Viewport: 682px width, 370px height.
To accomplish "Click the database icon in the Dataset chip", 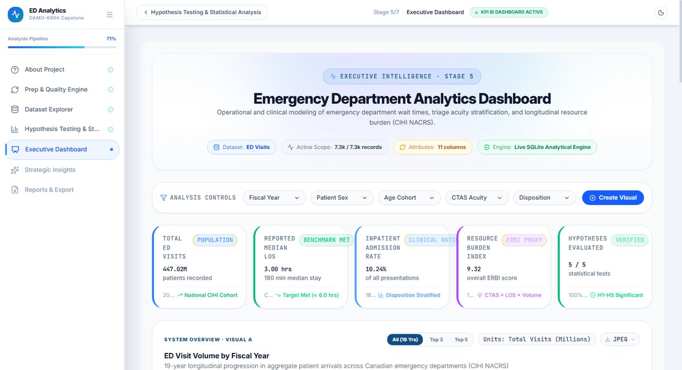I will tap(216, 147).
